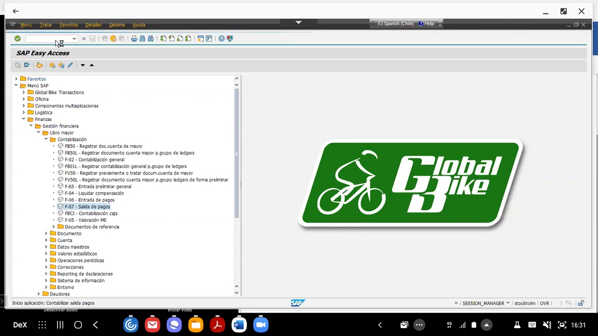Expand the Deudores folder

[39, 294]
